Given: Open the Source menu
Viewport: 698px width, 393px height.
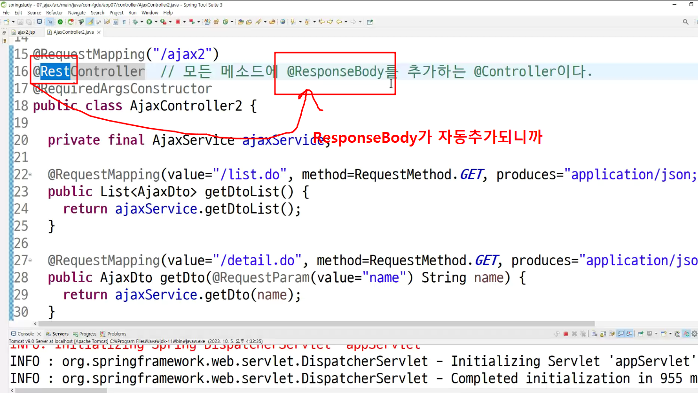Looking at the screenshot, I should pos(34,13).
